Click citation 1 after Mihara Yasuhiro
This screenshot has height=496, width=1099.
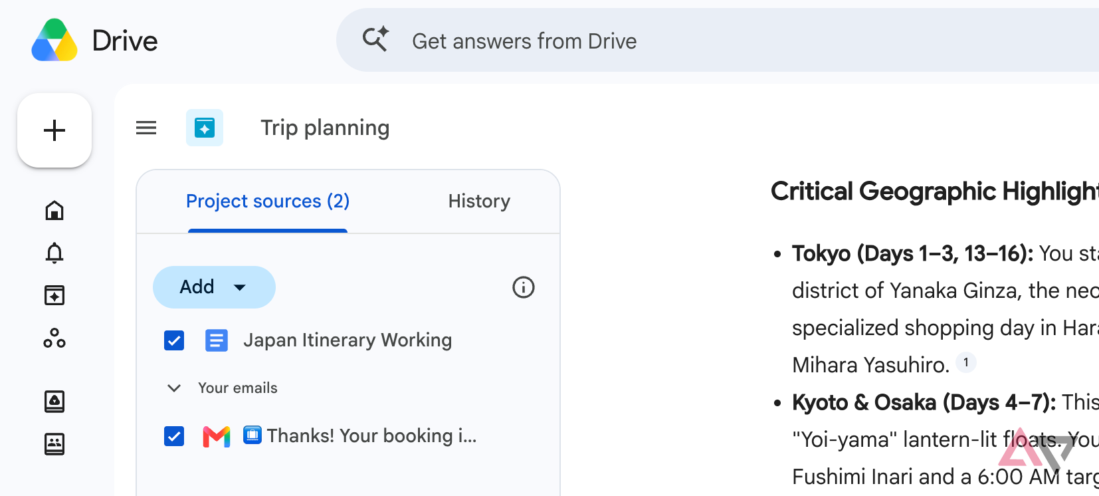pos(966,362)
